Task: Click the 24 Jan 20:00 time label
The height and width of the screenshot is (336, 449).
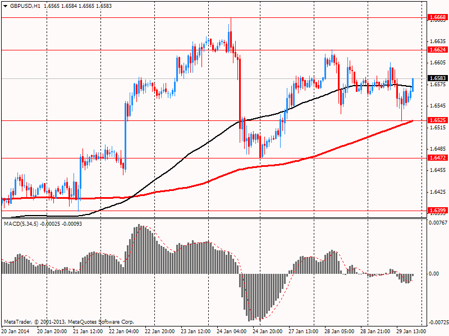Action: [x=268, y=332]
